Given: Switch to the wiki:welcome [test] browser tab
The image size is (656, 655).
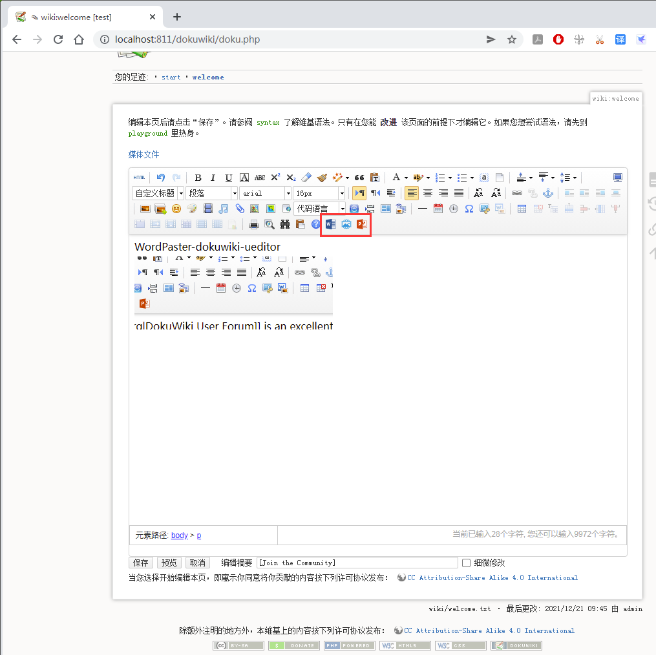Looking at the screenshot, I should pyautogui.click(x=85, y=17).
